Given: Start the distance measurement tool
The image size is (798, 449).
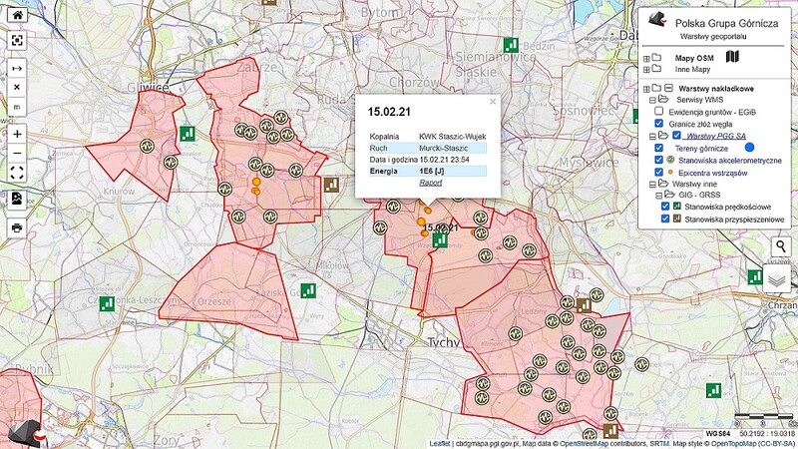Looking at the screenshot, I should point(18,68).
